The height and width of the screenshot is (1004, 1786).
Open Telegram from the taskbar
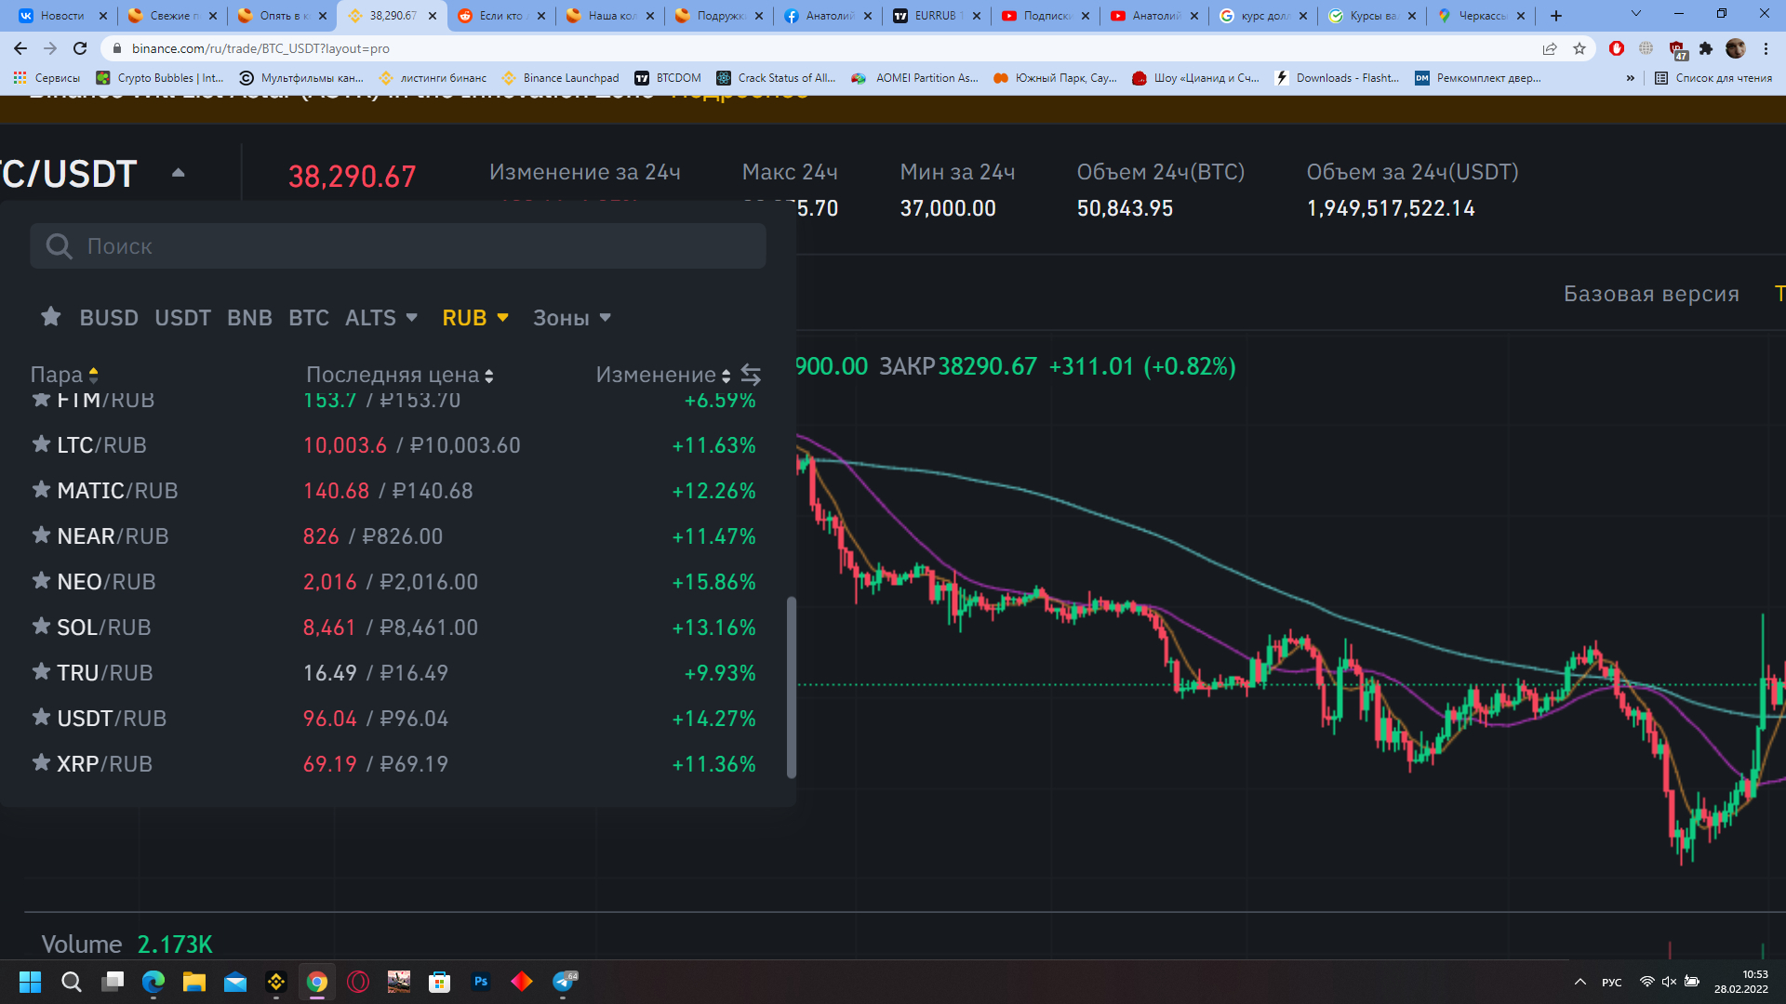coord(563,982)
